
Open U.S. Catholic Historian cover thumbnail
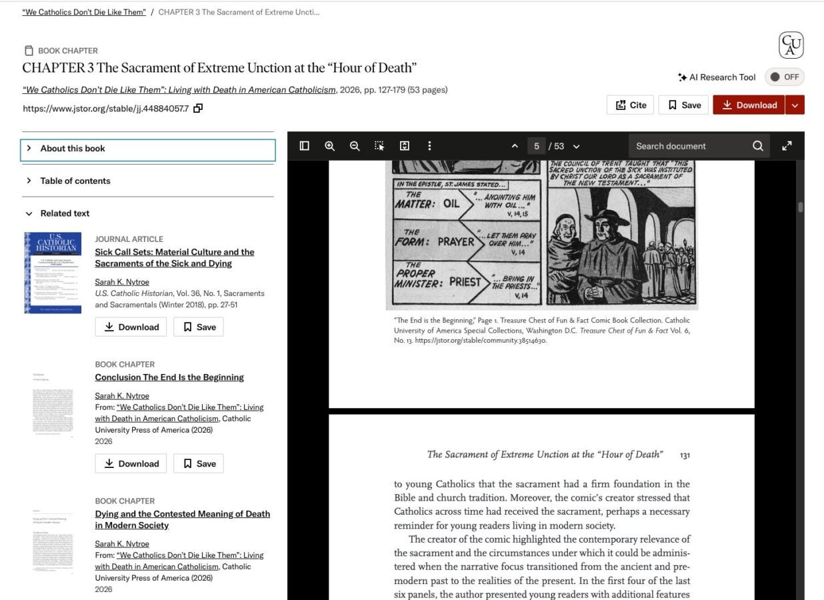coord(53,273)
